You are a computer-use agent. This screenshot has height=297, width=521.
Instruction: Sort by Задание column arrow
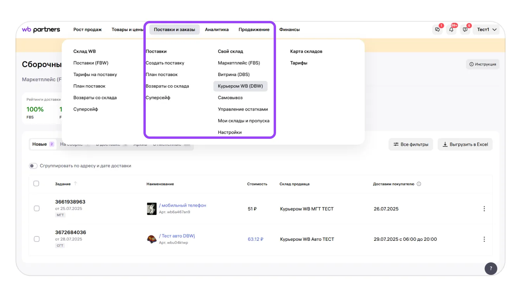(x=75, y=184)
